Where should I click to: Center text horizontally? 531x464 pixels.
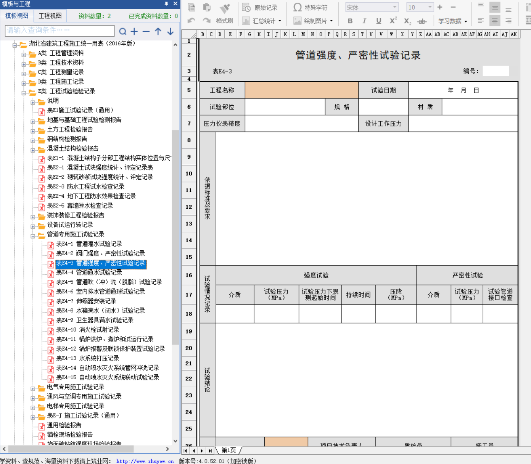coord(495,21)
